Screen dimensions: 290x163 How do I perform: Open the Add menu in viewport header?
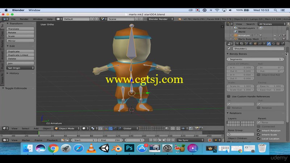click(x=36, y=129)
